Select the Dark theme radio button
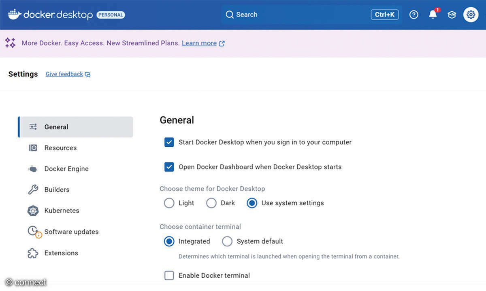Viewport: 486px width, 291px height. coord(211,203)
